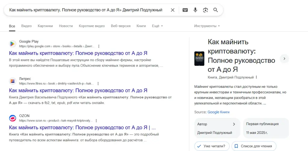
Task: Click the Литрес snippet starting Книга Дмитрия Васильевича
Action: click(x=90, y=100)
